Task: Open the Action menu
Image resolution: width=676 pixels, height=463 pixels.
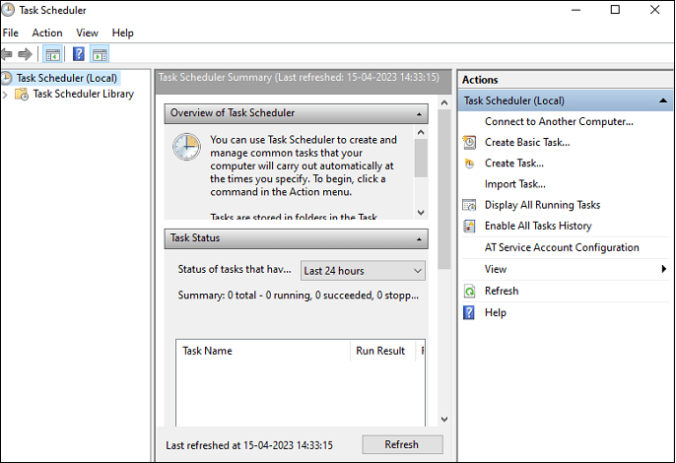Action: click(46, 33)
